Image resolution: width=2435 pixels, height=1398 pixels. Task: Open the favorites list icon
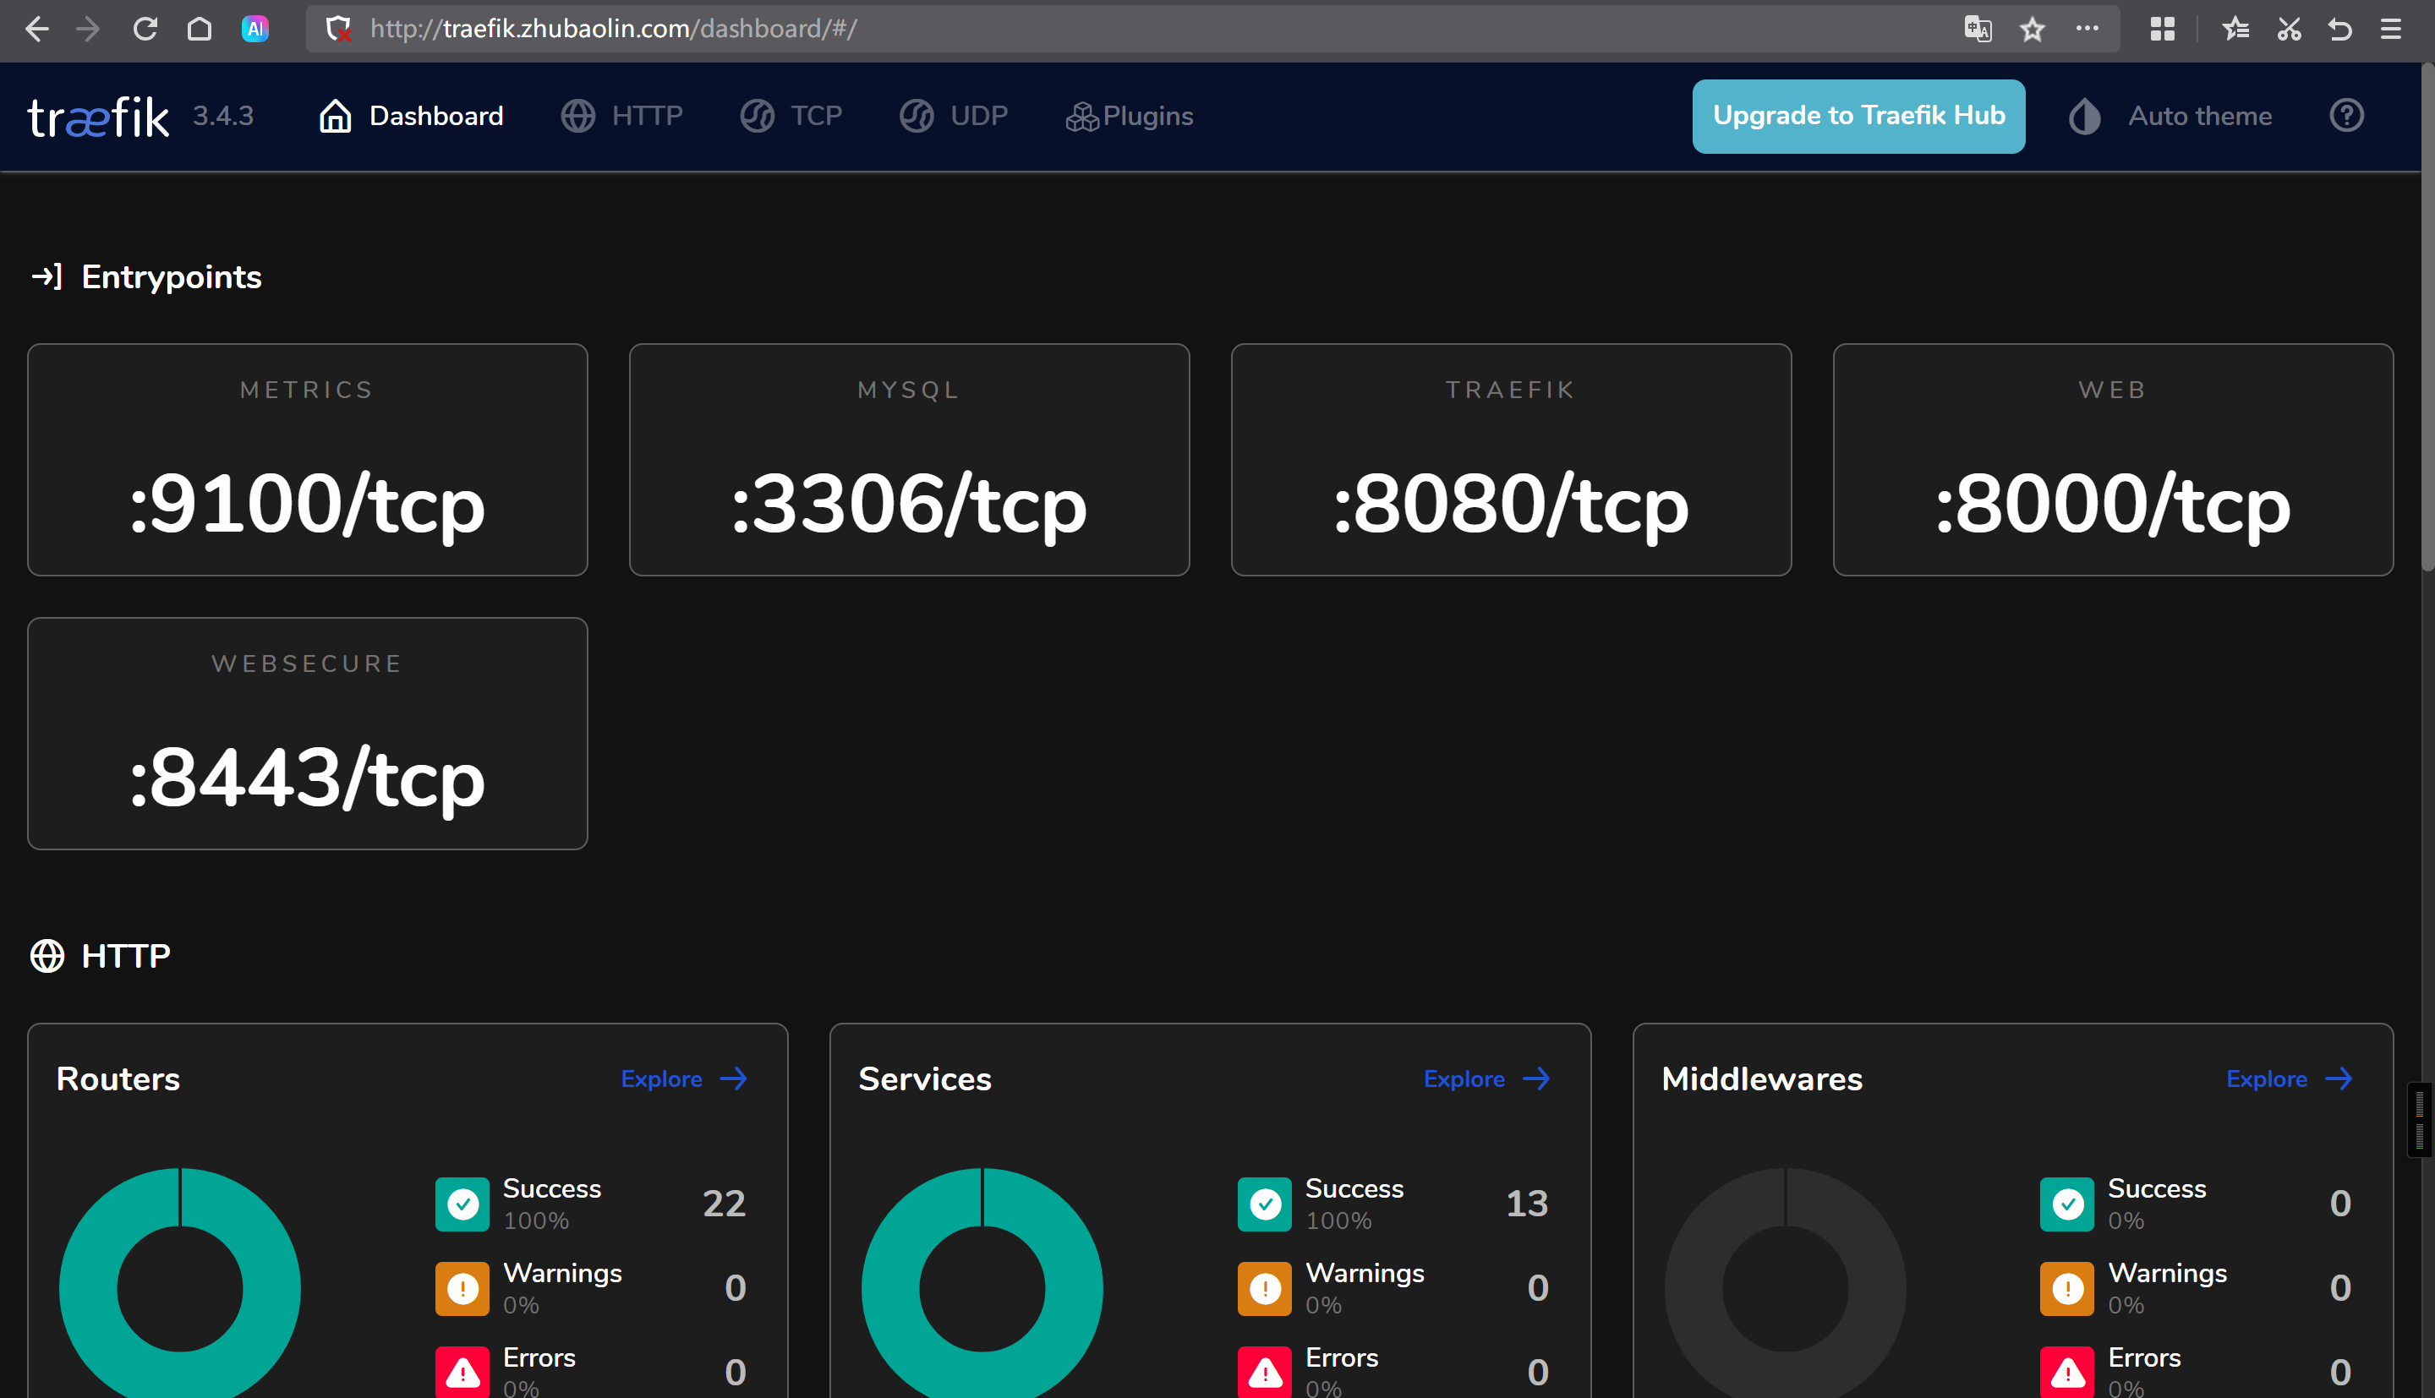point(2235,29)
